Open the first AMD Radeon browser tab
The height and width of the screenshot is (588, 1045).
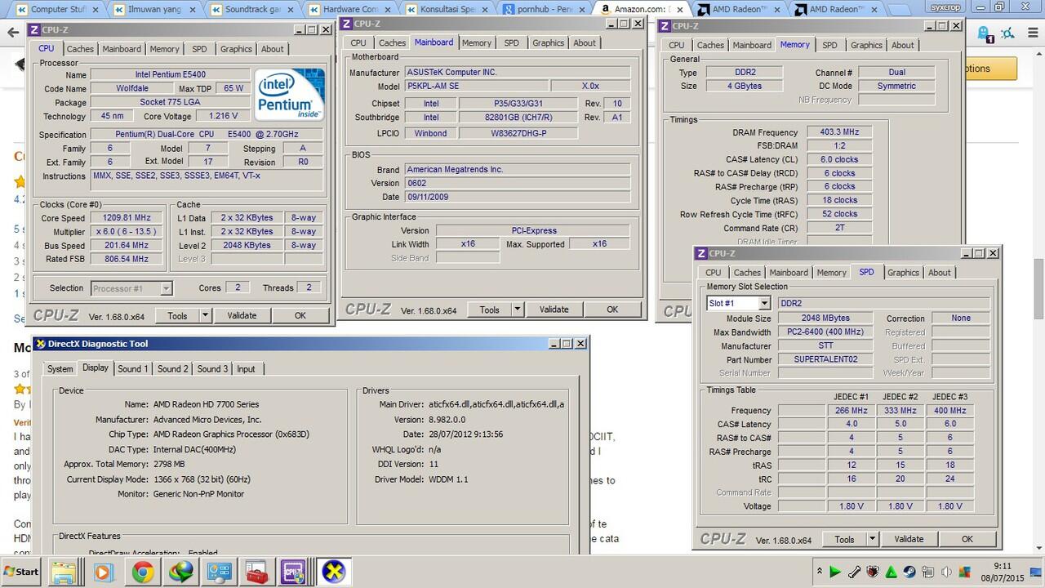(x=739, y=10)
